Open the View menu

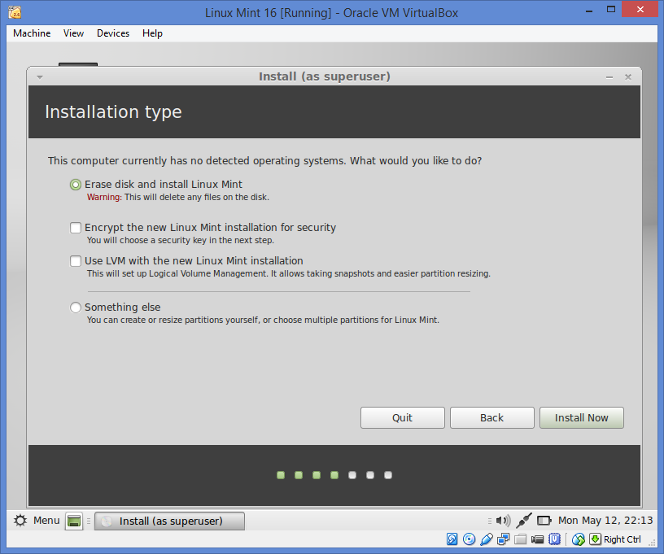[74, 33]
